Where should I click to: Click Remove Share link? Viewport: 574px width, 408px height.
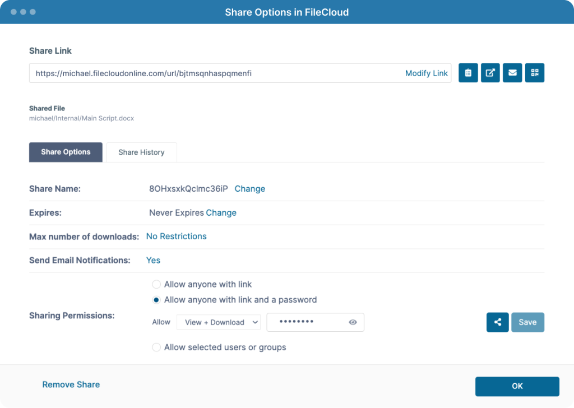pos(71,384)
